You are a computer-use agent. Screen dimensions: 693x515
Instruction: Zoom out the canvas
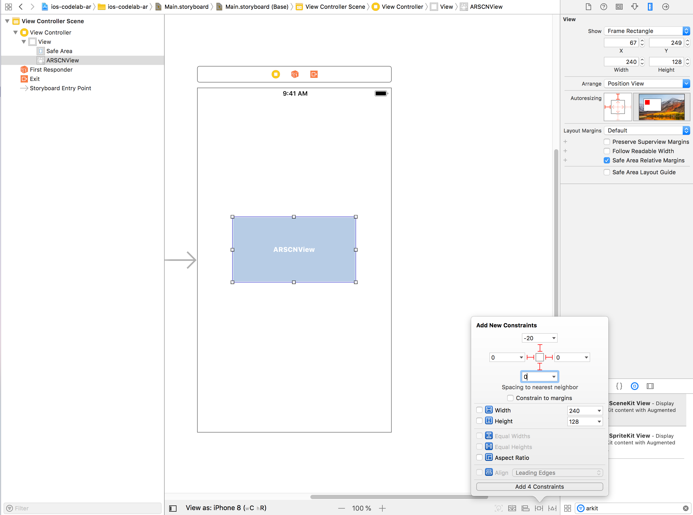pos(342,509)
